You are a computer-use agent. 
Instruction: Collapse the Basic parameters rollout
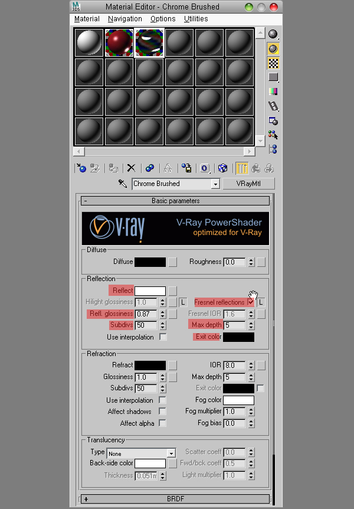175,201
